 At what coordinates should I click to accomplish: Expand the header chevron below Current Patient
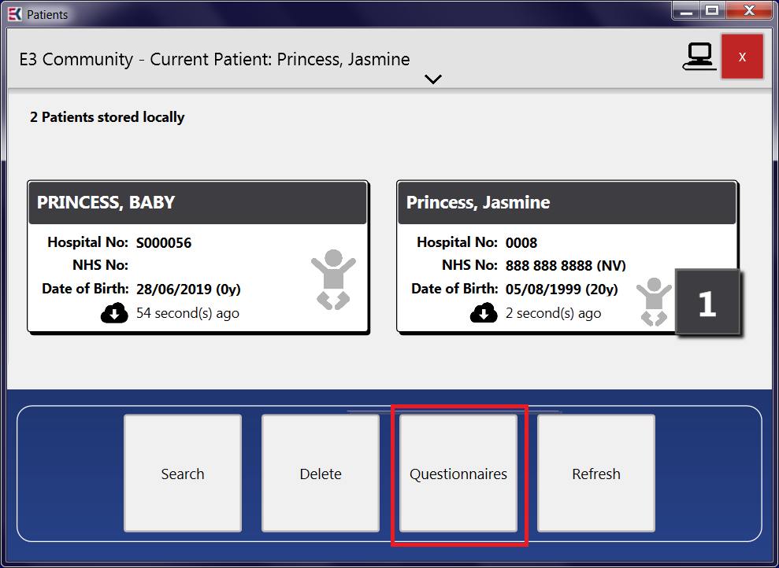point(433,79)
